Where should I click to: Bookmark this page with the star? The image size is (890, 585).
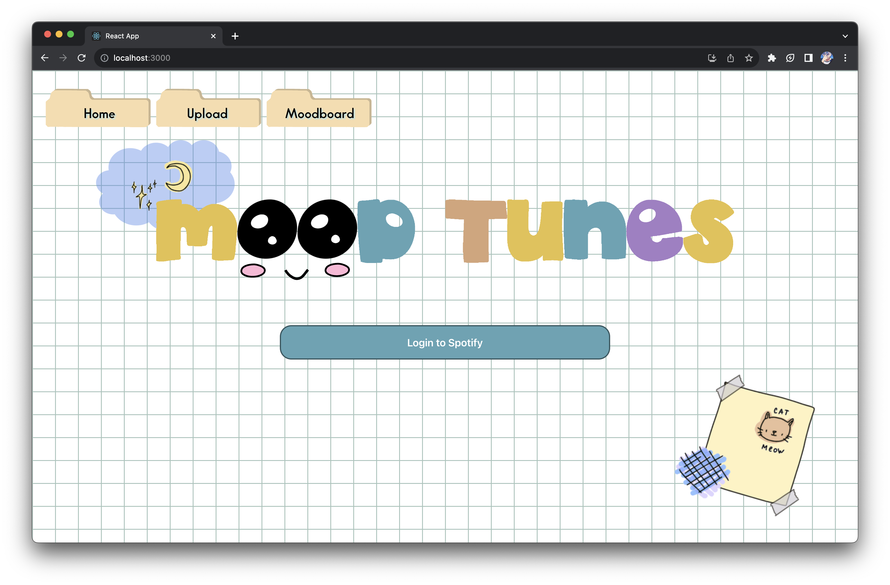pyautogui.click(x=749, y=58)
